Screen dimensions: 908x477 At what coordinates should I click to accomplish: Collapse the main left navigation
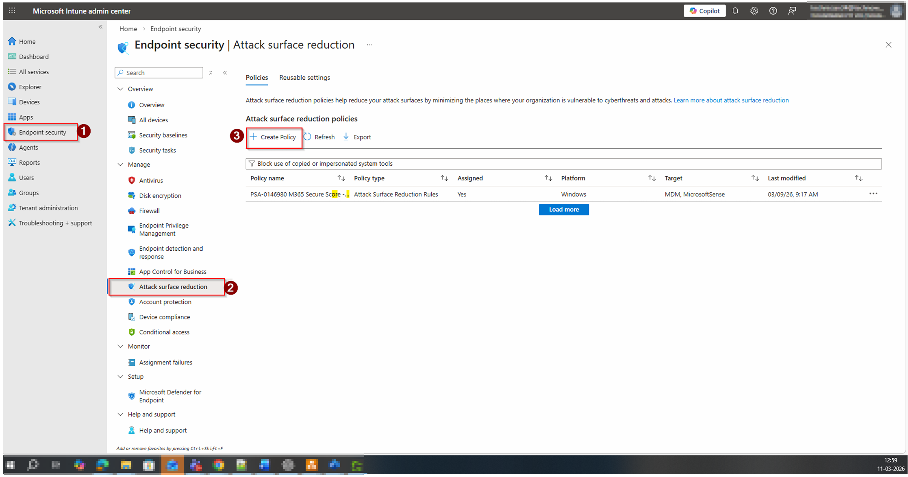point(100,27)
